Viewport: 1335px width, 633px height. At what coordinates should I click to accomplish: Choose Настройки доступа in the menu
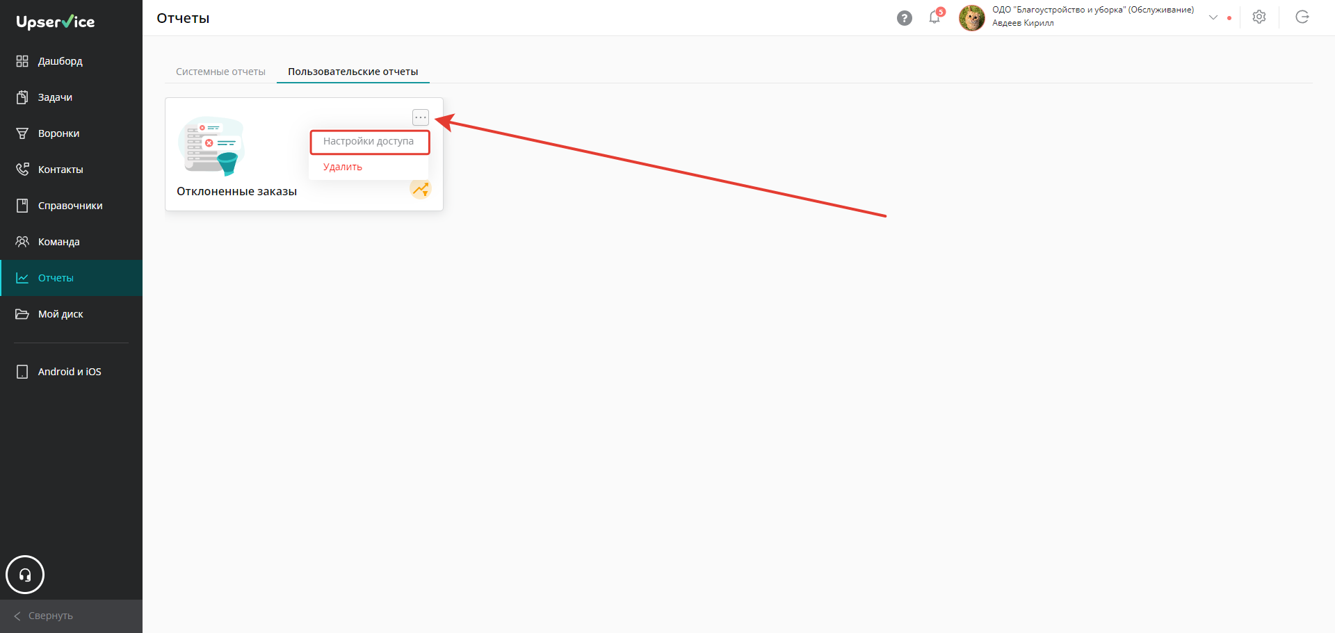pyautogui.click(x=369, y=142)
